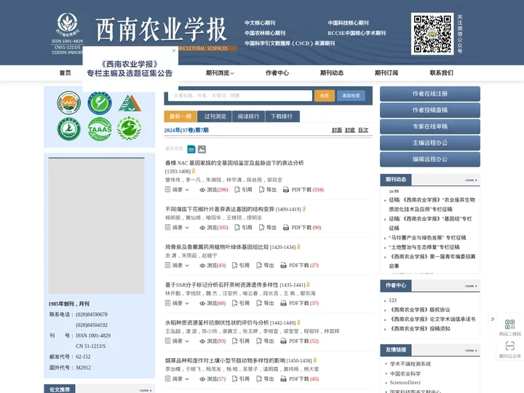
Task: Expand abstract of 水稻种质资源 article
Action: tap(177, 341)
